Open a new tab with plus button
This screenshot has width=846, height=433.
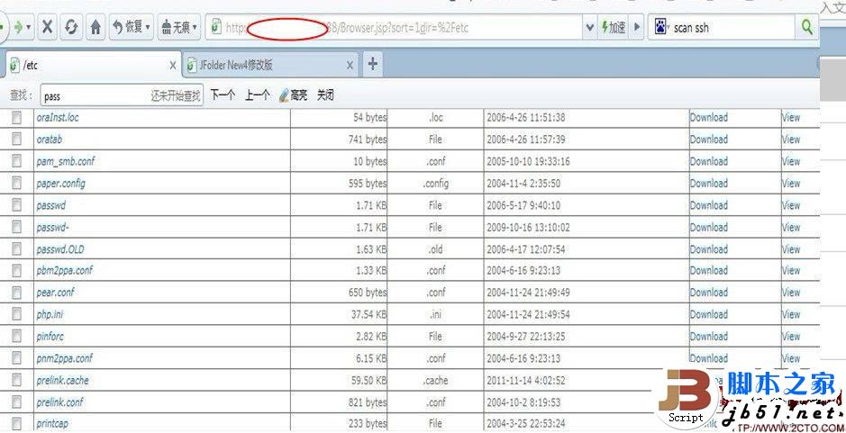[372, 64]
